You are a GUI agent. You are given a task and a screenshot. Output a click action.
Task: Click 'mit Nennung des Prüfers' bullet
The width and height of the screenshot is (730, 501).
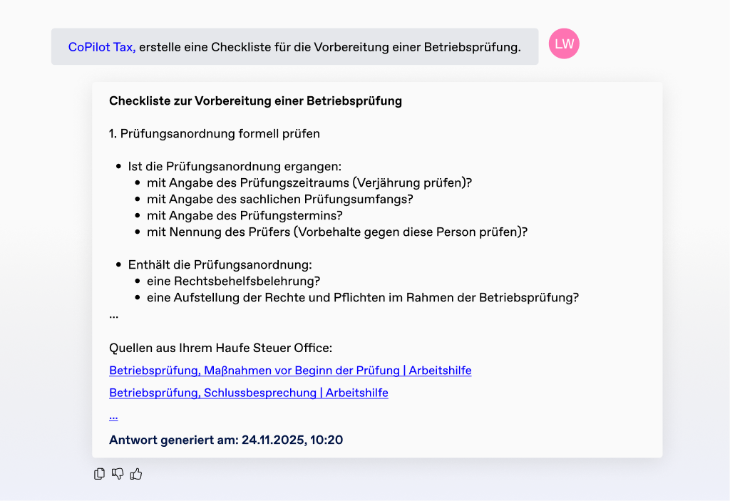pyautogui.click(x=337, y=232)
